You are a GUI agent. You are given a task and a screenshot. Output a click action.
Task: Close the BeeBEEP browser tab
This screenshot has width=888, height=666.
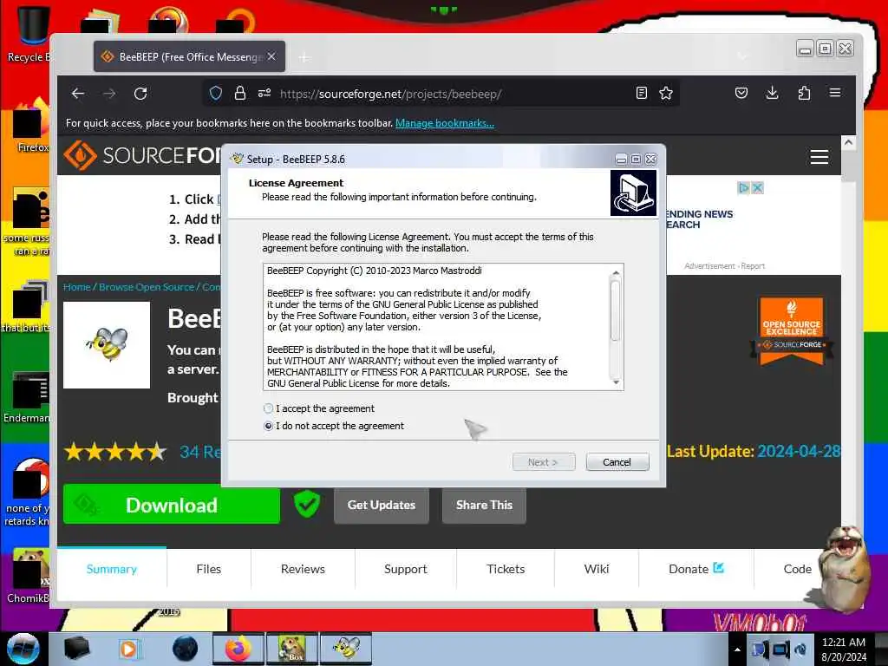pyautogui.click(x=271, y=56)
